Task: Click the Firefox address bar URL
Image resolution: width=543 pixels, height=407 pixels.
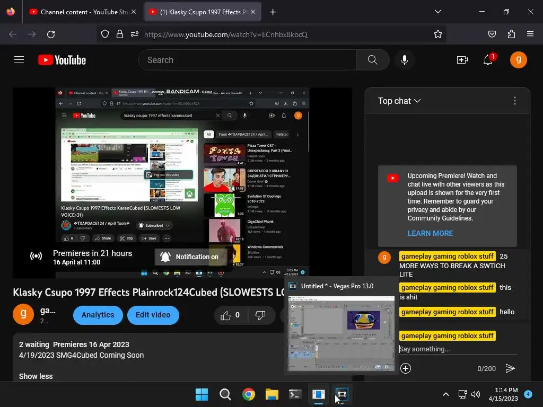Action: [x=225, y=34]
